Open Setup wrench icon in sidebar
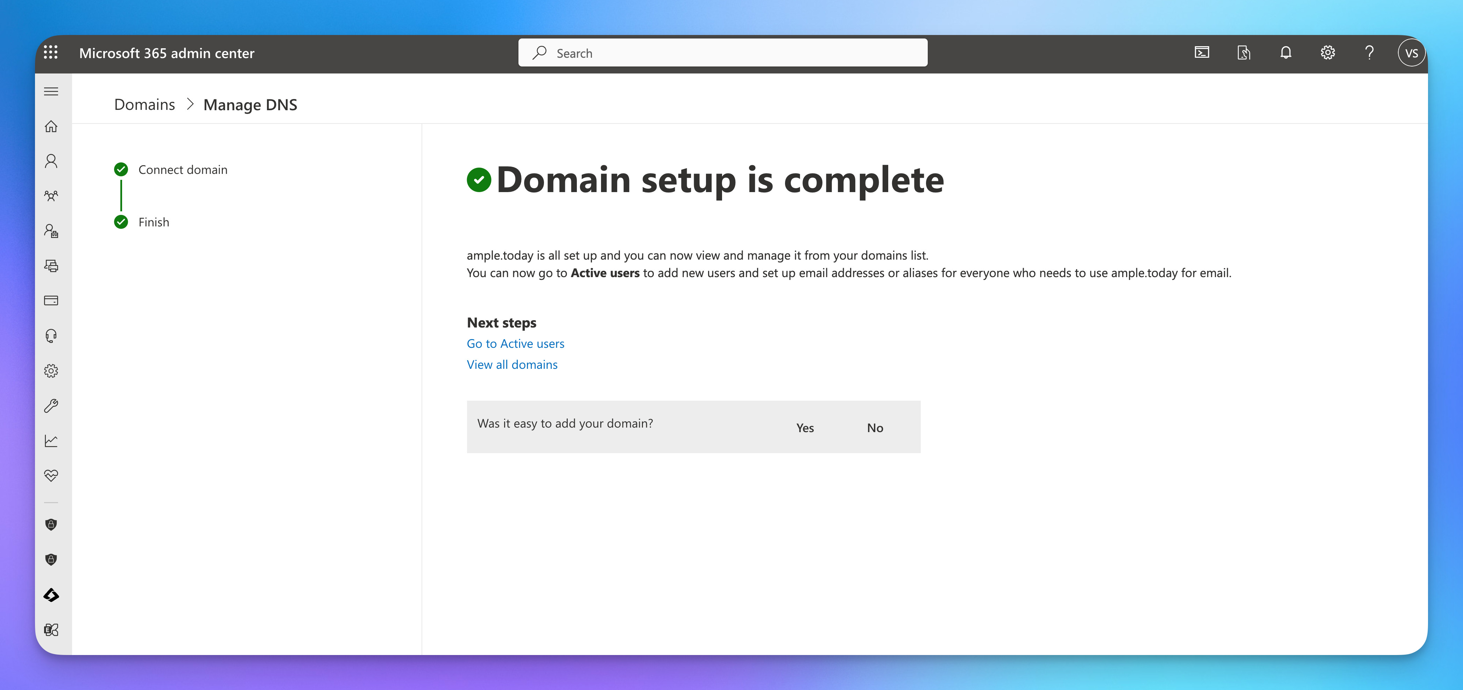This screenshot has width=1463, height=690. click(x=51, y=406)
